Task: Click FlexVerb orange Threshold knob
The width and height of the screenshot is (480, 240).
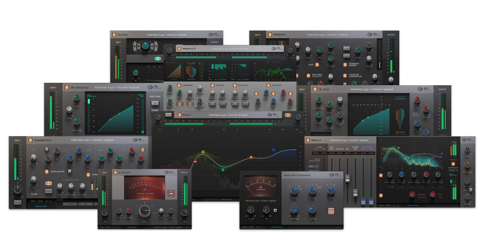Action: [x=467, y=165]
